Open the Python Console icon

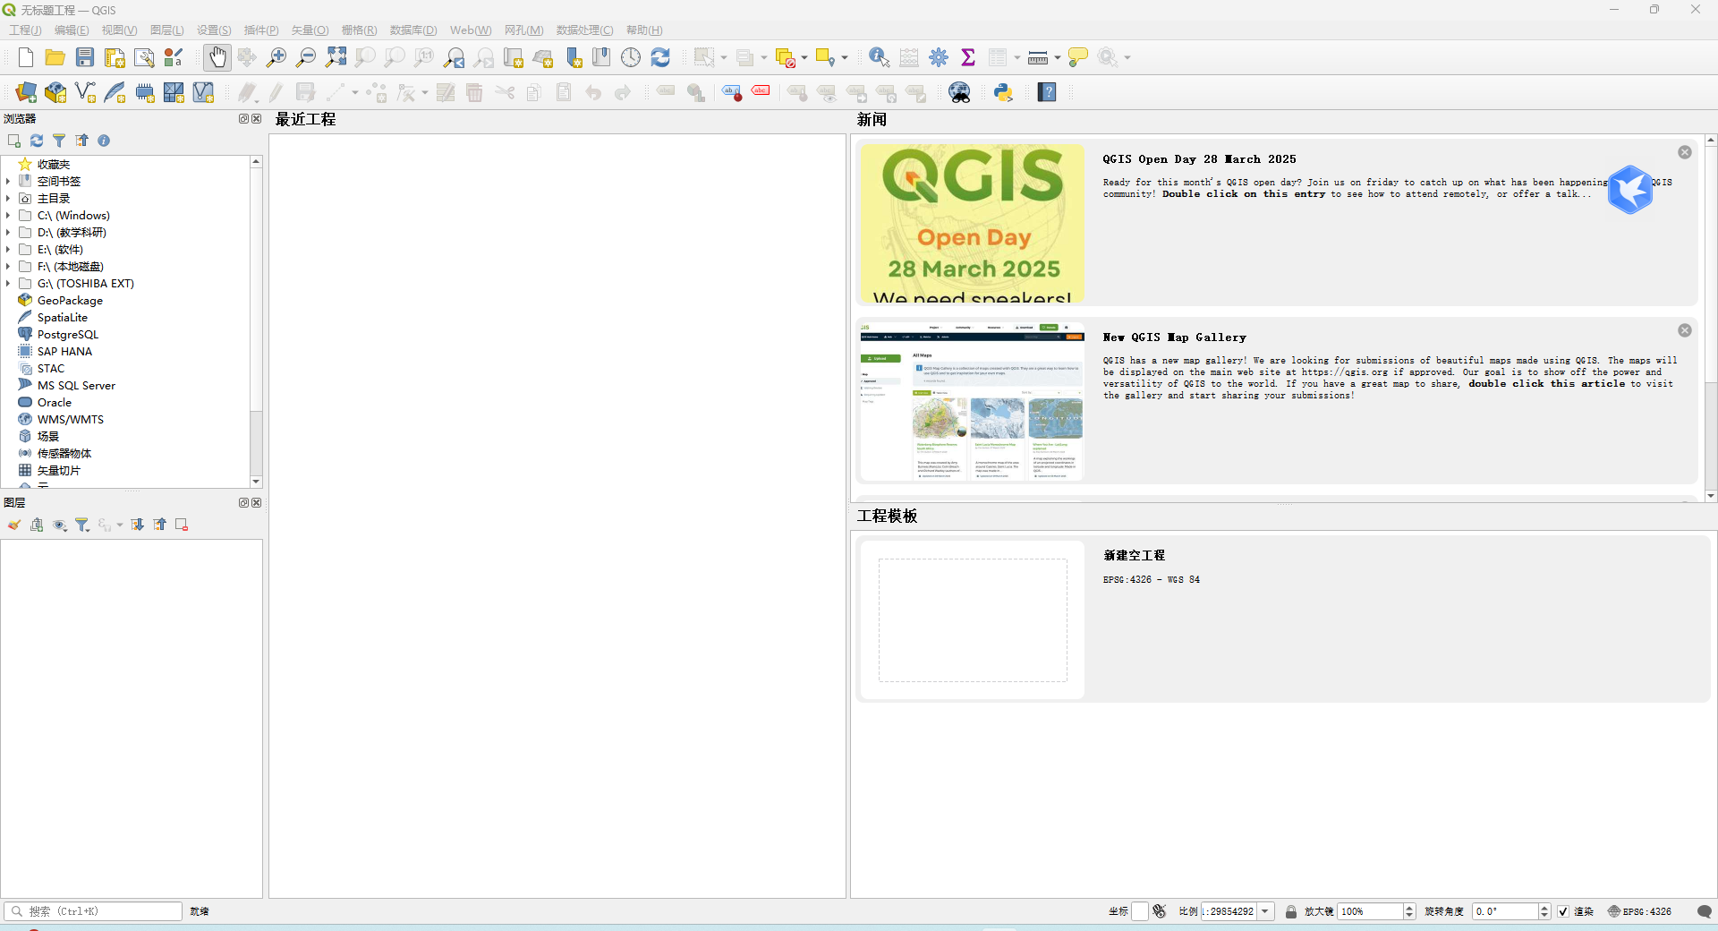pyautogui.click(x=1004, y=92)
